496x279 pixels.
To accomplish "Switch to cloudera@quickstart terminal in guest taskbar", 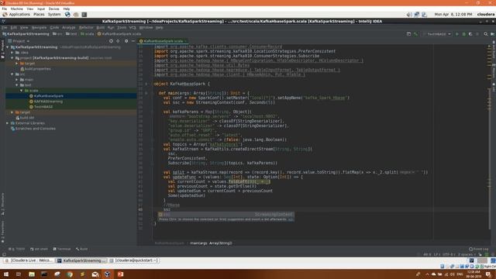I will (x=134, y=260).
